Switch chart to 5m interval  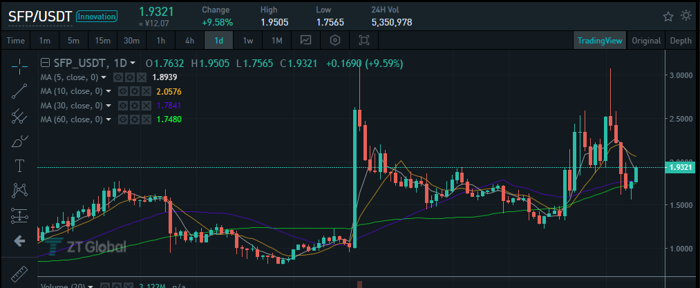pos(74,41)
